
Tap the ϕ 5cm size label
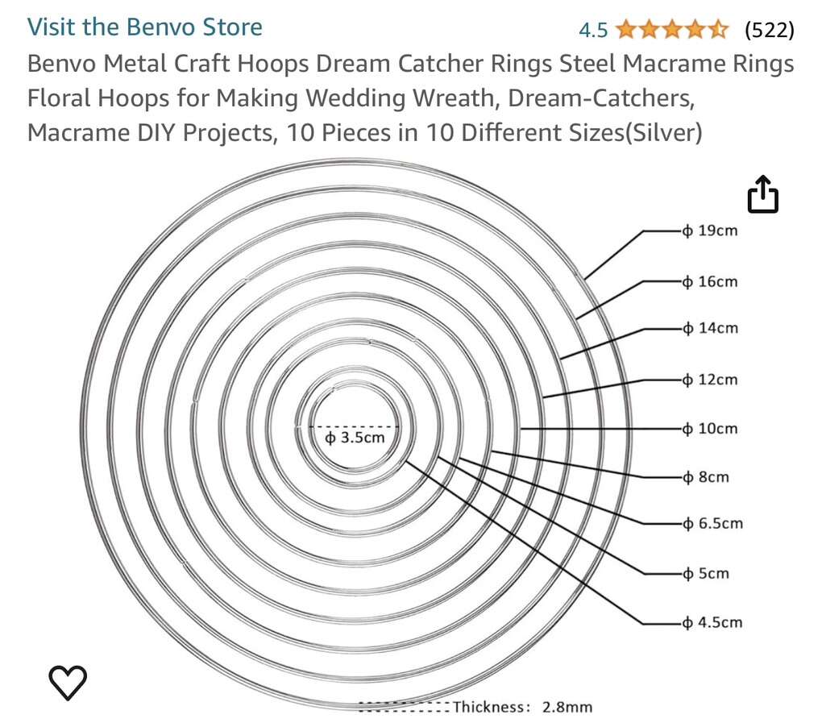pos(706,574)
